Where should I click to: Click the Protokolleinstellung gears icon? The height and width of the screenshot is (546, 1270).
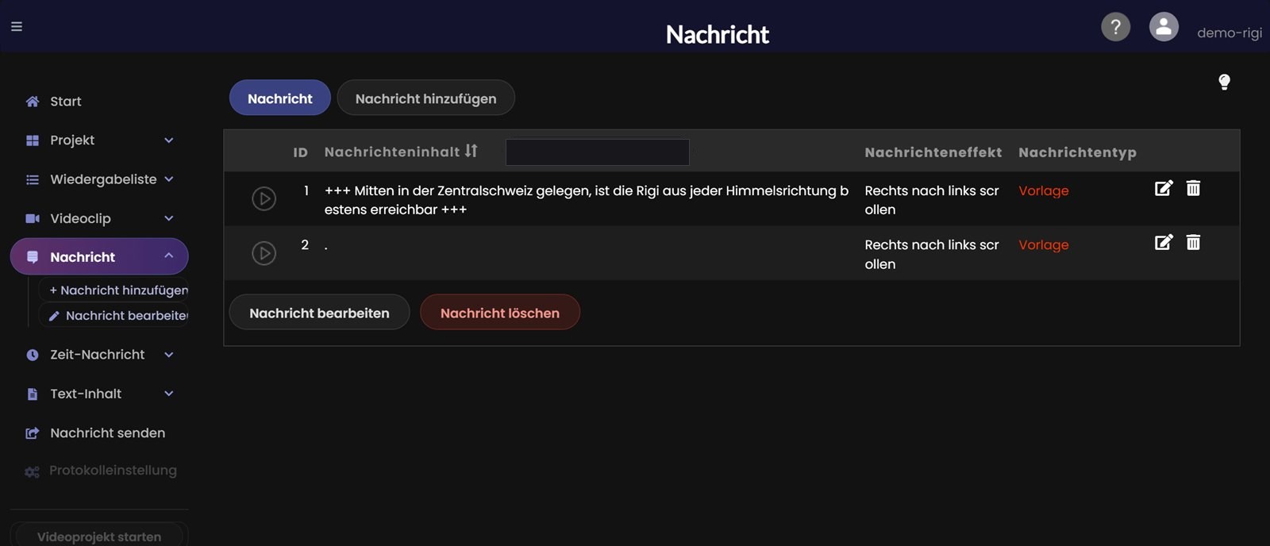(32, 472)
